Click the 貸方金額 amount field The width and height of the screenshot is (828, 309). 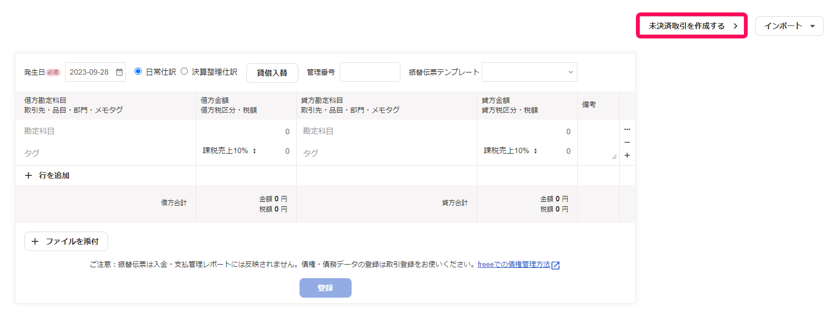pyautogui.click(x=527, y=132)
